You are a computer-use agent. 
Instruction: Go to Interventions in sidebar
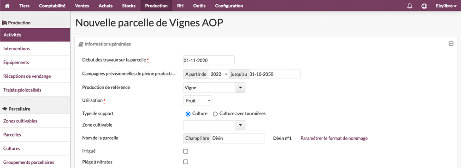pyautogui.click(x=35, y=48)
